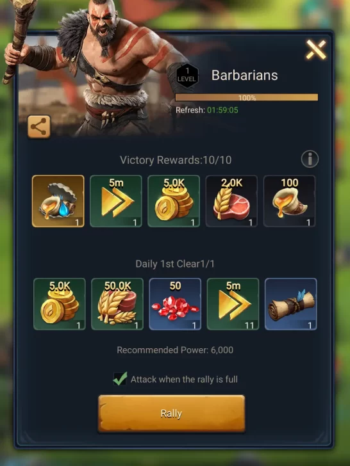This screenshot has height=466, width=350.
Task: Select the 5m speedup with quantity 11
Action: (x=233, y=304)
